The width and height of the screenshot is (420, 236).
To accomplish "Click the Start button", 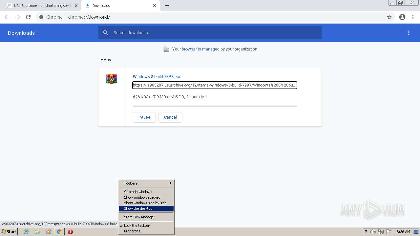I will (9, 232).
